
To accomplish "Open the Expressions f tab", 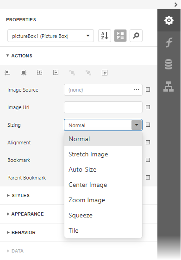I will 169,43.
